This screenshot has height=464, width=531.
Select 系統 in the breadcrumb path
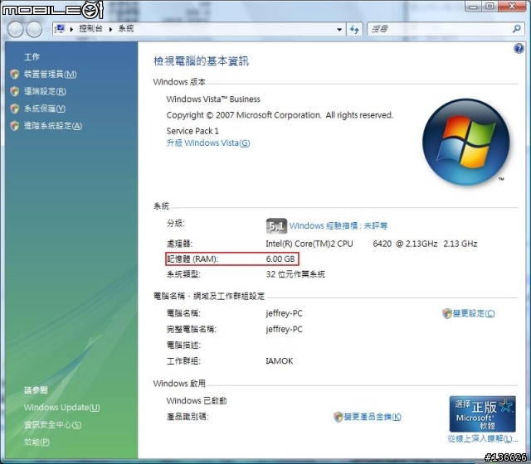coord(126,29)
